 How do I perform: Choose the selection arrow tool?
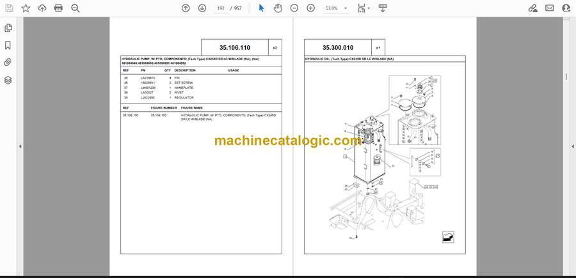click(261, 8)
